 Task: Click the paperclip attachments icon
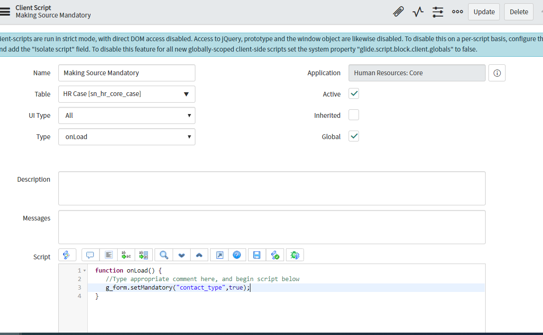point(398,12)
